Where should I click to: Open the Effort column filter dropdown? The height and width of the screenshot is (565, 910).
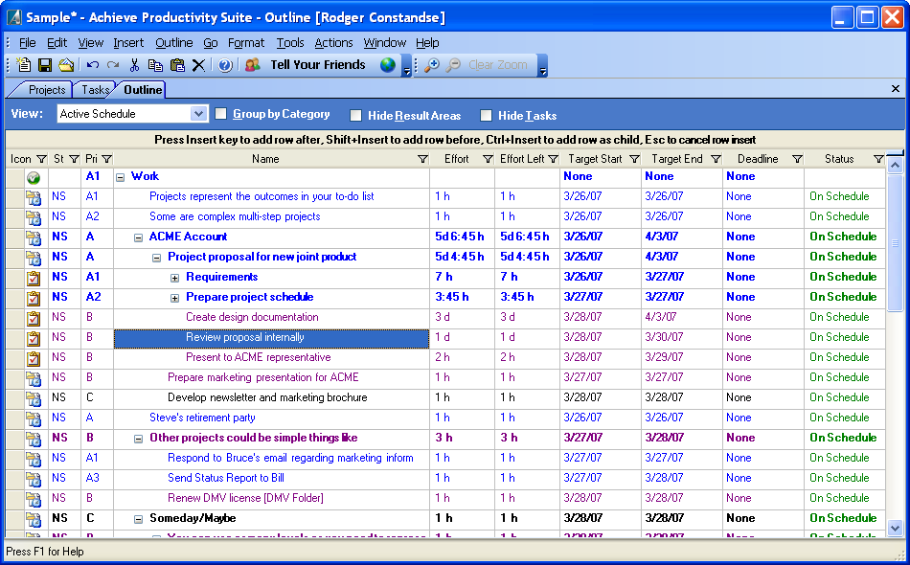pos(488,159)
